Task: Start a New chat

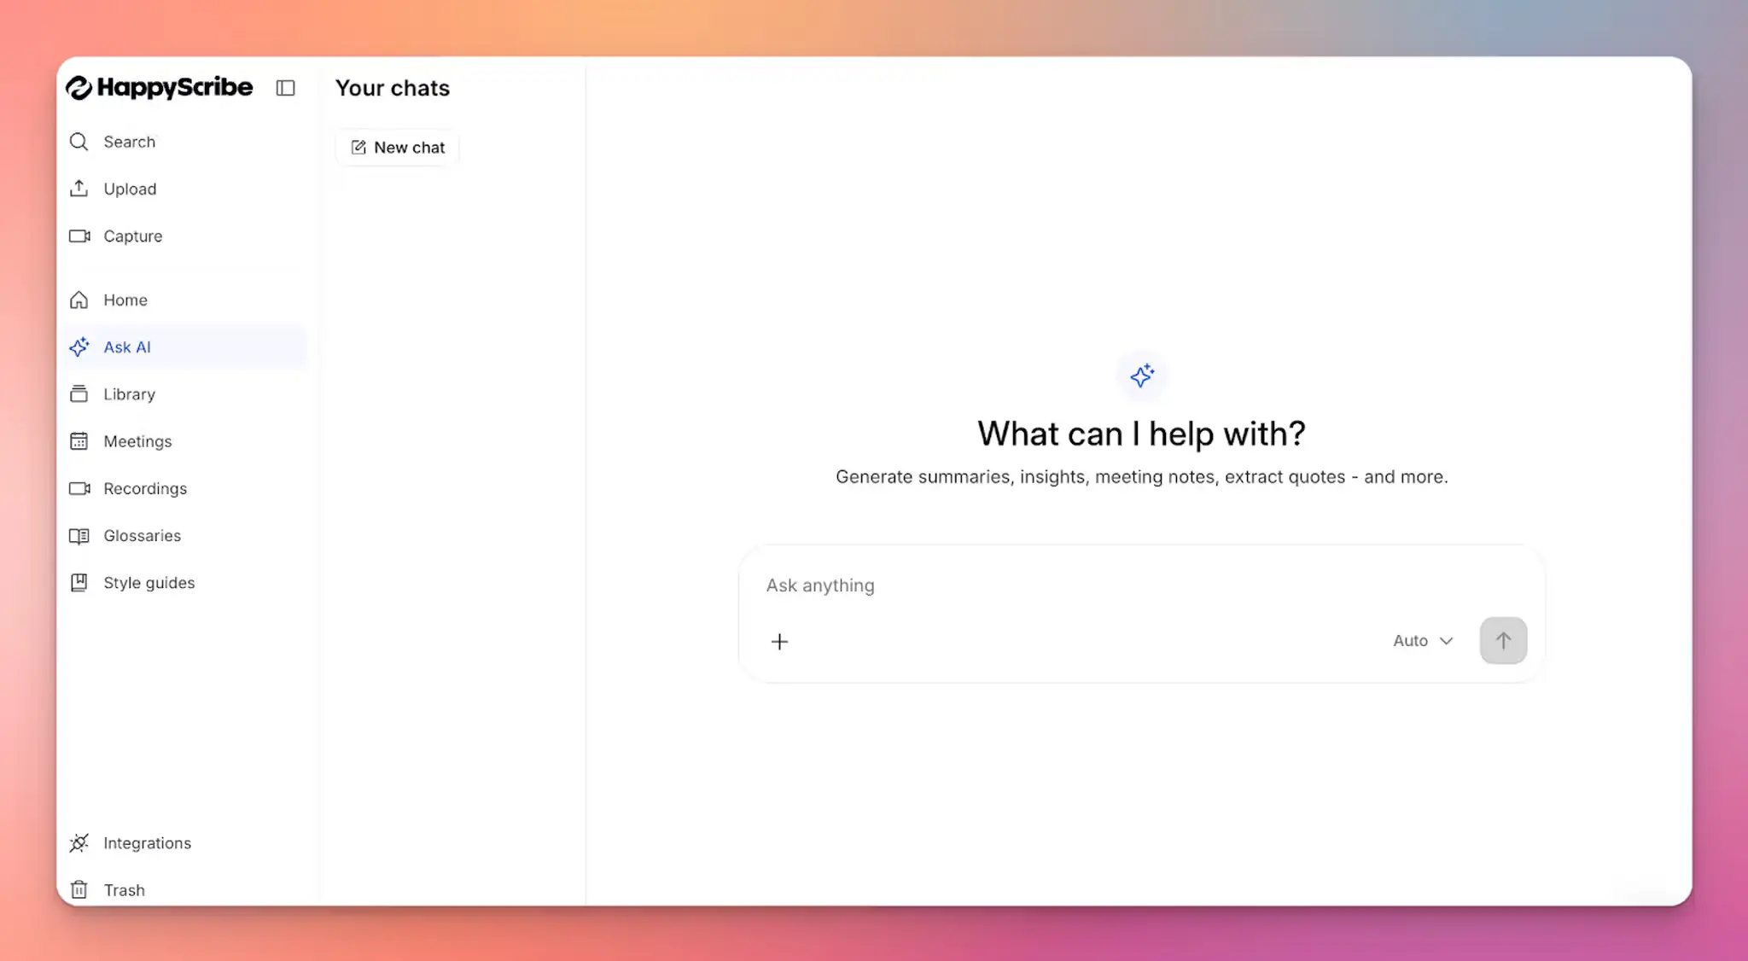Action: [396, 147]
